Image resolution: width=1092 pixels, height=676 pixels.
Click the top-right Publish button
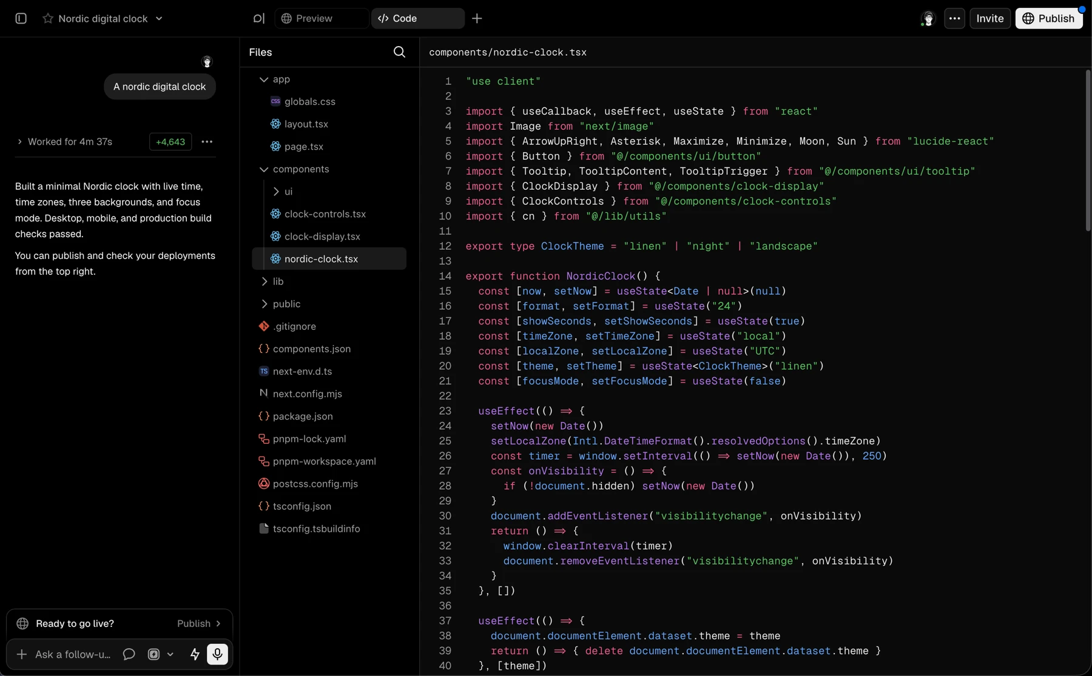coord(1049,18)
